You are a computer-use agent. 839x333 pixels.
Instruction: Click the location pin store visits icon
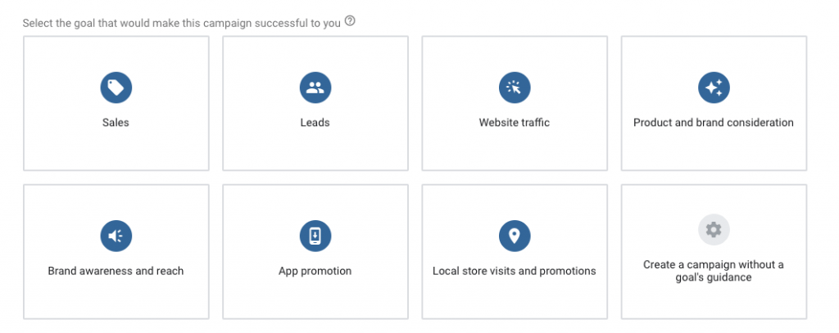515,236
